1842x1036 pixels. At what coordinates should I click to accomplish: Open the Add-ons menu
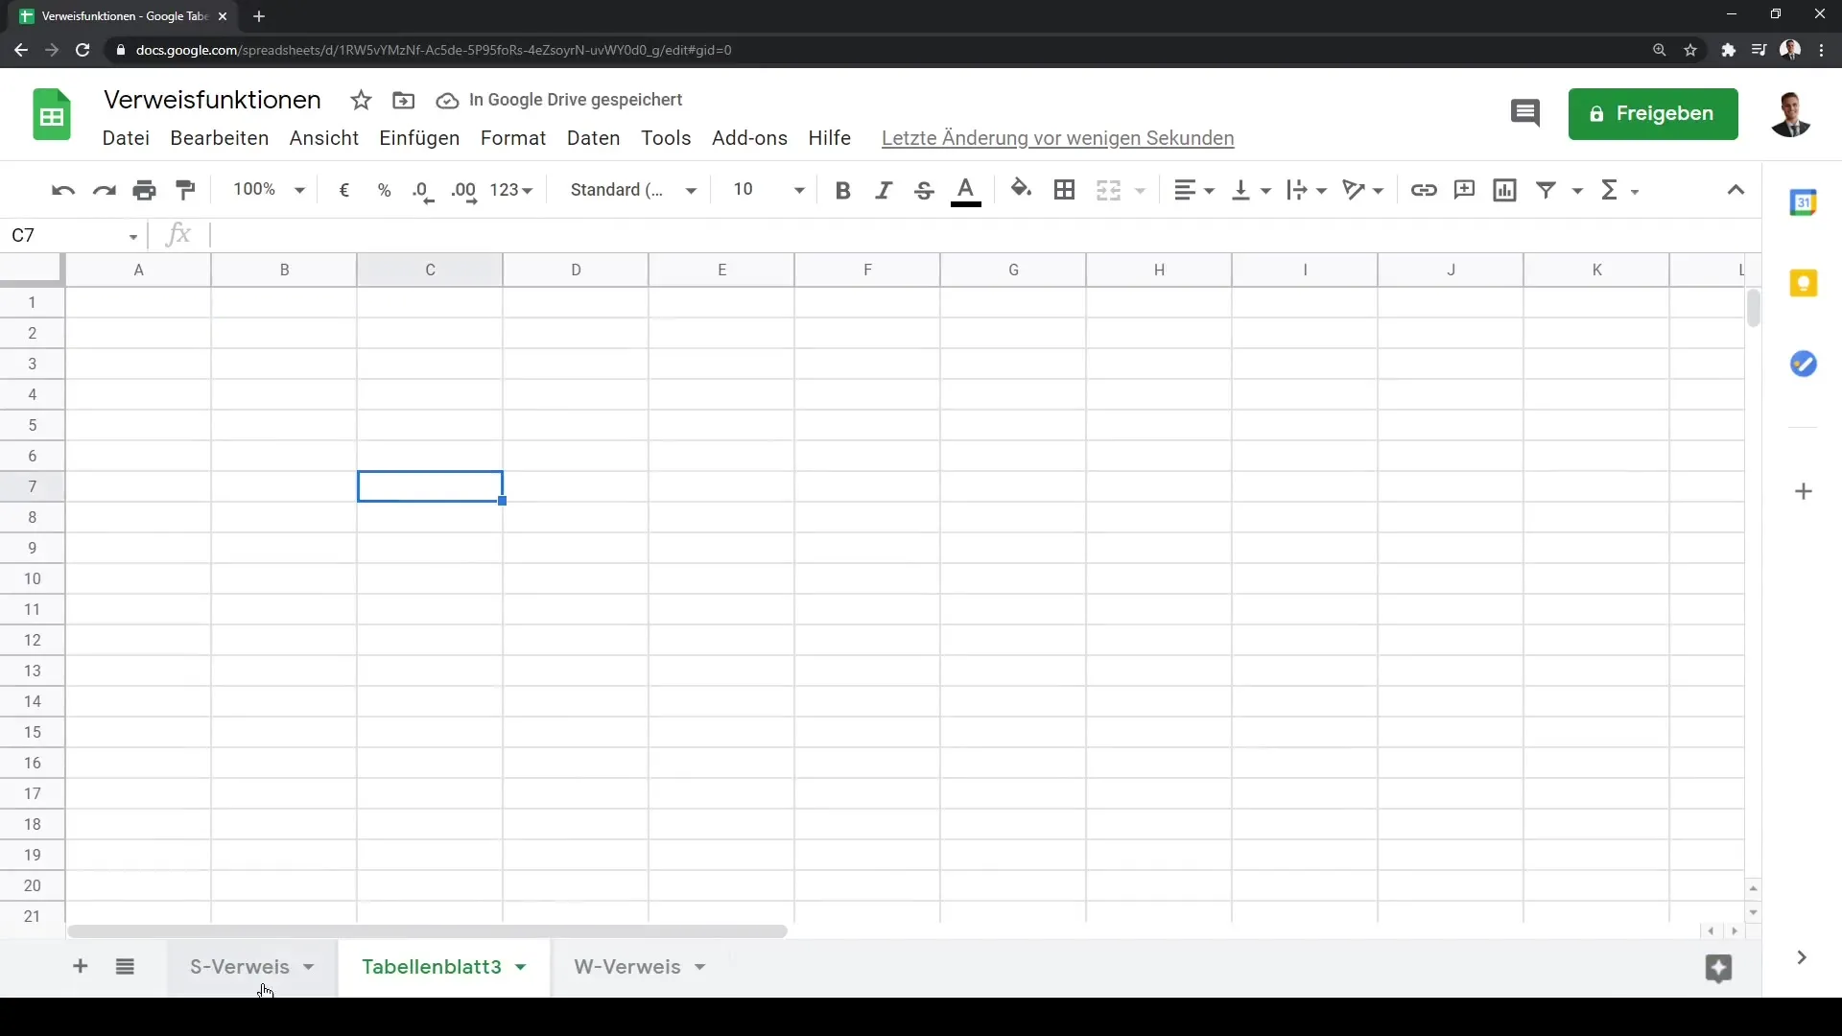tap(749, 138)
